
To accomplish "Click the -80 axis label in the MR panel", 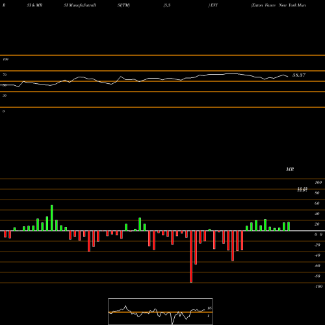I will coord(317,276).
